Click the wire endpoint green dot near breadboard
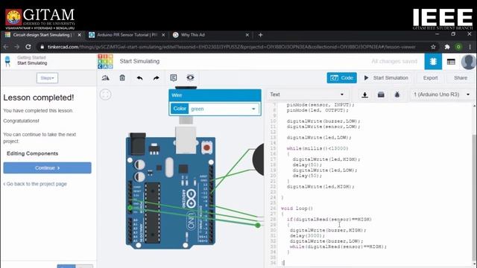Screen dimensions: 477x268 pos(258,225)
